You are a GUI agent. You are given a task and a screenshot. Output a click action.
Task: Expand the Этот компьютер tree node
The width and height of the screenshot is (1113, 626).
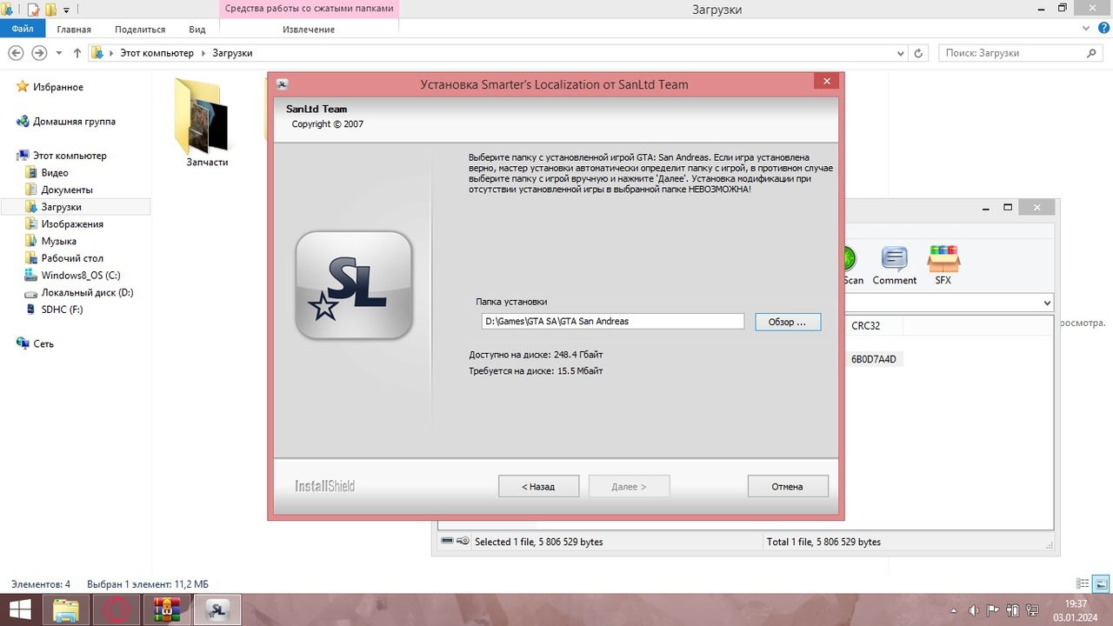(8, 156)
